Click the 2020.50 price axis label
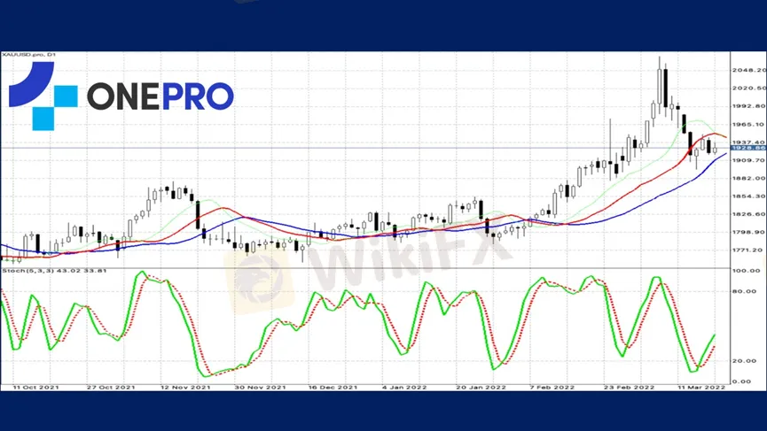 click(x=749, y=89)
